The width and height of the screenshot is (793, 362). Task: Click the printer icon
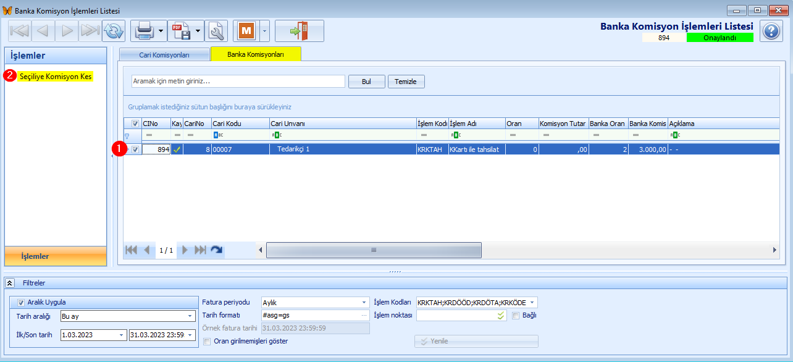click(x=144, y=30)
